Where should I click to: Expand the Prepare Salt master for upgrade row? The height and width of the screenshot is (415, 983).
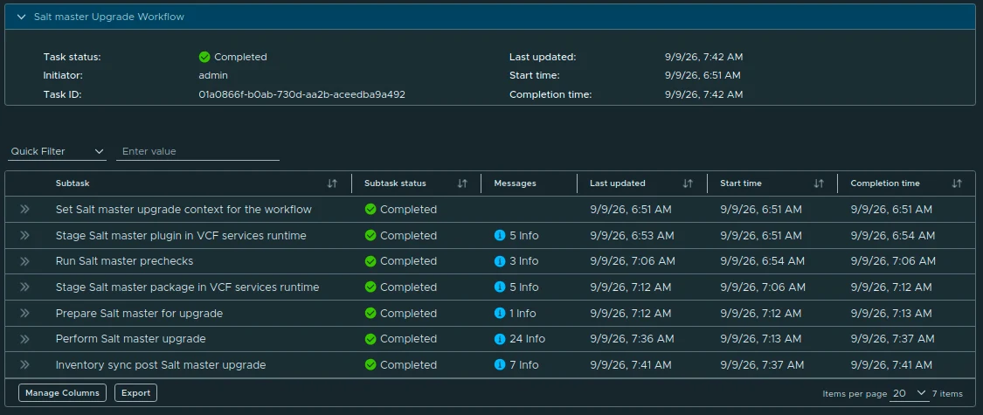[25, 313]
